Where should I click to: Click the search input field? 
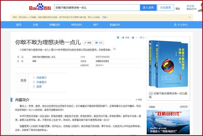97,8
